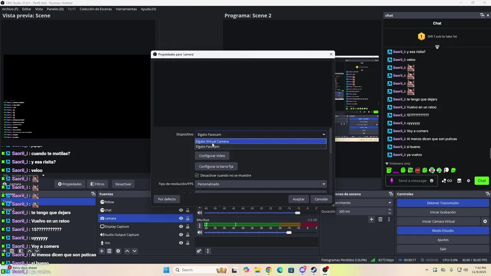
Task: Float the Controles dock panel
Action: click(x=488, y=194)
